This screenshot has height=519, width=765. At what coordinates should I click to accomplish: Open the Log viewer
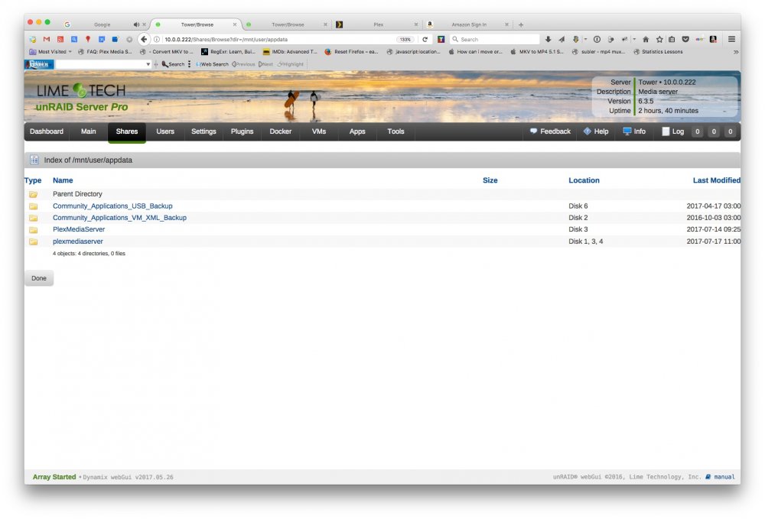click(x=672, y=131)
